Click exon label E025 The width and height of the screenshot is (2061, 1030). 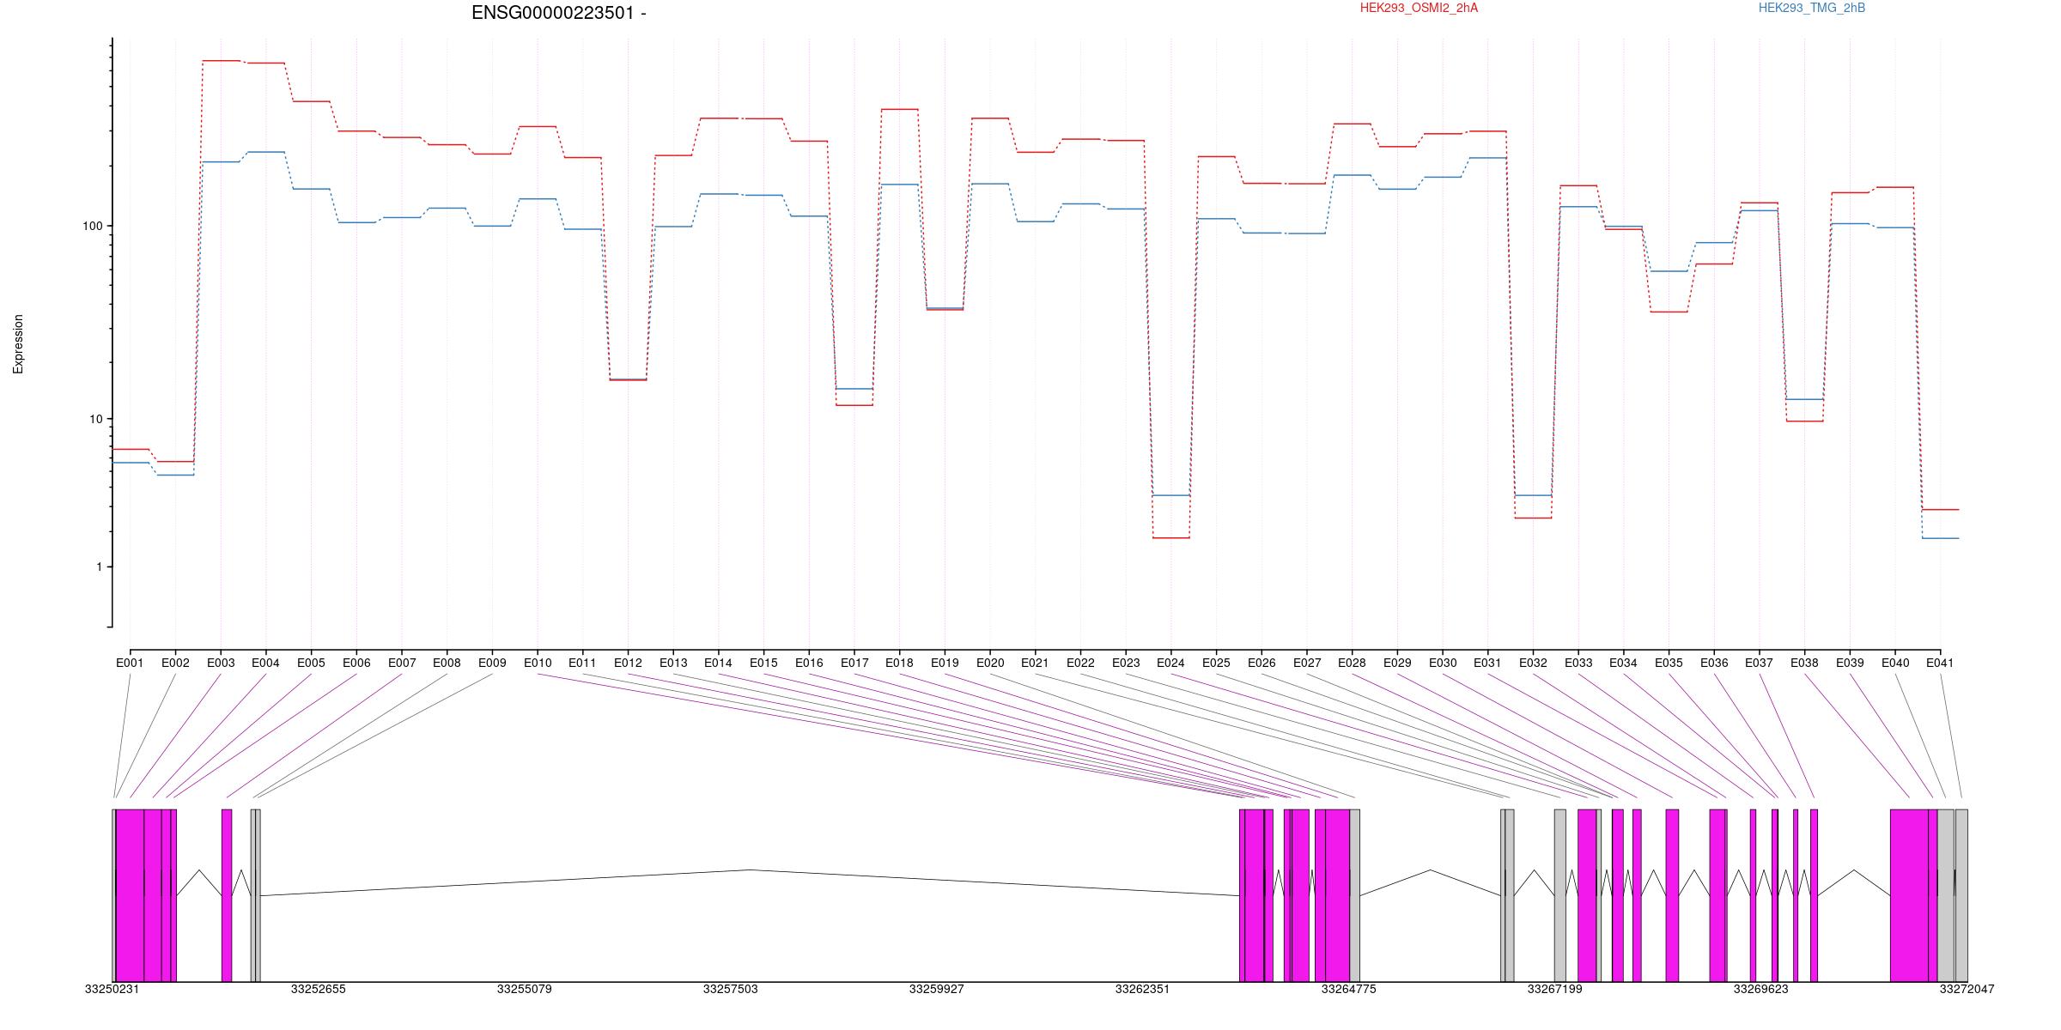(1216, 663)
